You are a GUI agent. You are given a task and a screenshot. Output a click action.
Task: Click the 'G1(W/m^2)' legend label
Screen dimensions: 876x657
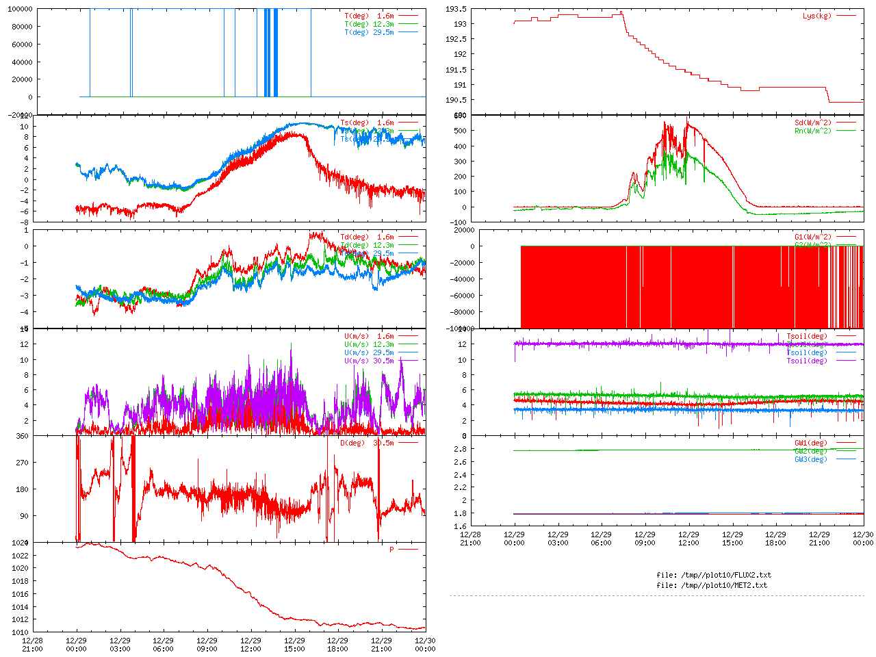[x=813, y=237]
